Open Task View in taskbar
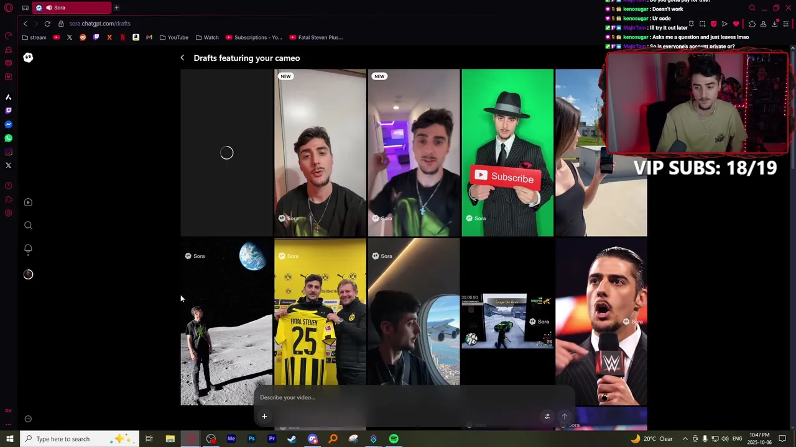This screenshot has width=796, height=447. [x=149, y=439]
